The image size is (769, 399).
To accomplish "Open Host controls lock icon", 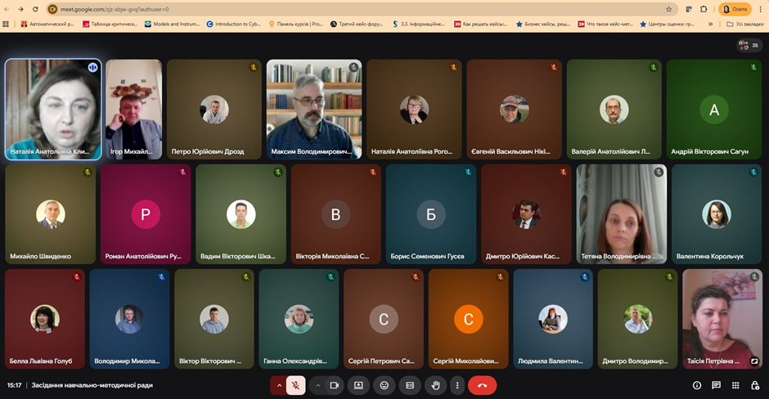I will coord(755,386).
